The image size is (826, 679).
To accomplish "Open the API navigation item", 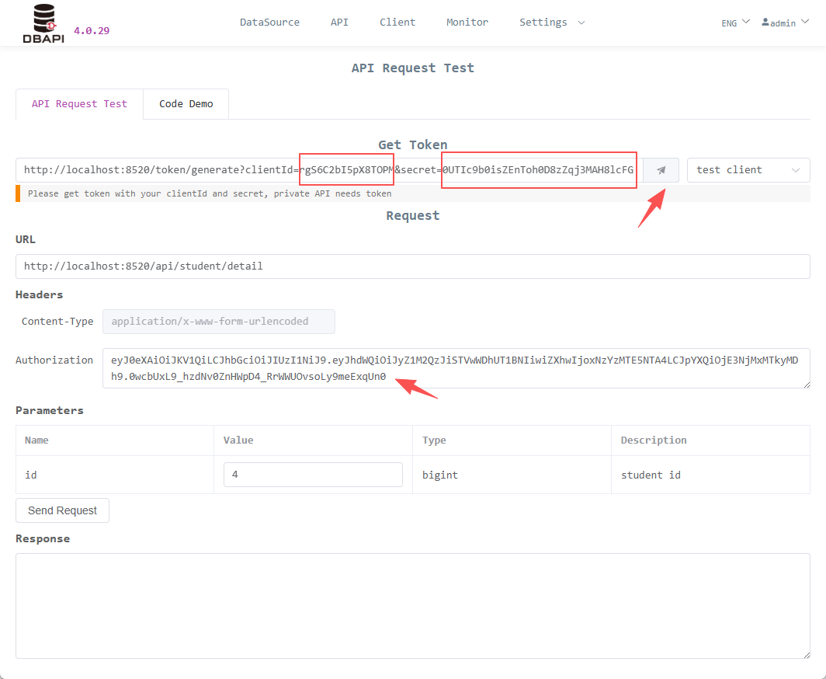I will pyautogui.click(x=339, y=23).
